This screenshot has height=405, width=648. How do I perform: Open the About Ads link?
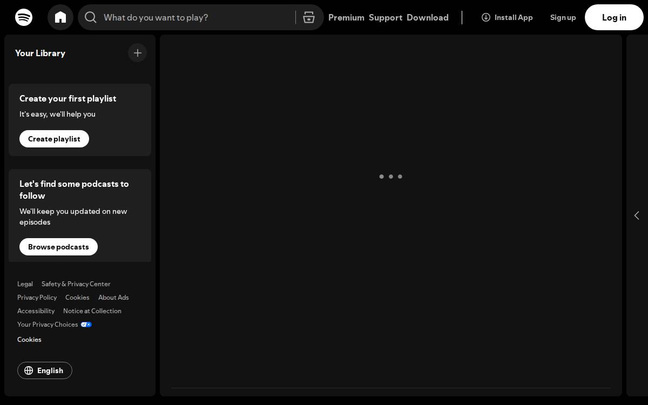tap(113, 298)
